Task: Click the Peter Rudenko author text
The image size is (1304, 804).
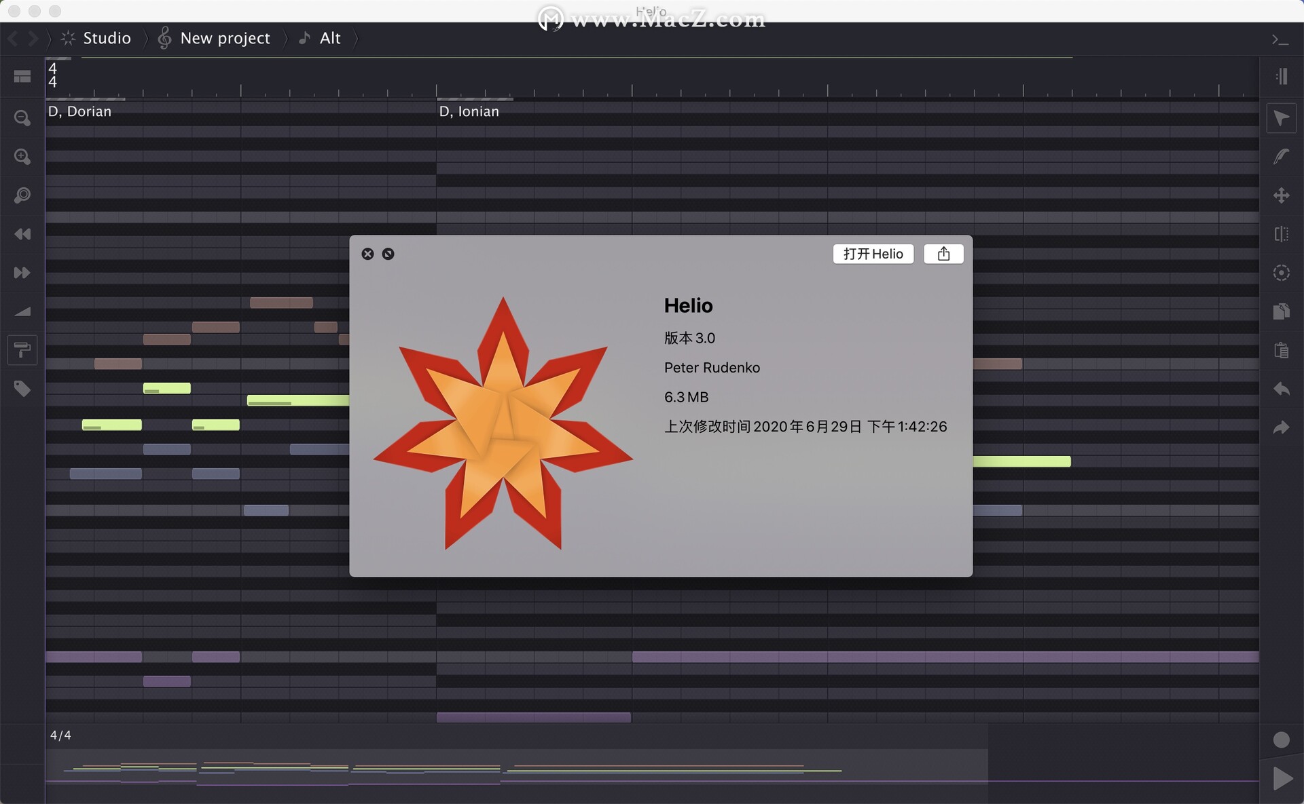Action: click(x=712, y=368)
